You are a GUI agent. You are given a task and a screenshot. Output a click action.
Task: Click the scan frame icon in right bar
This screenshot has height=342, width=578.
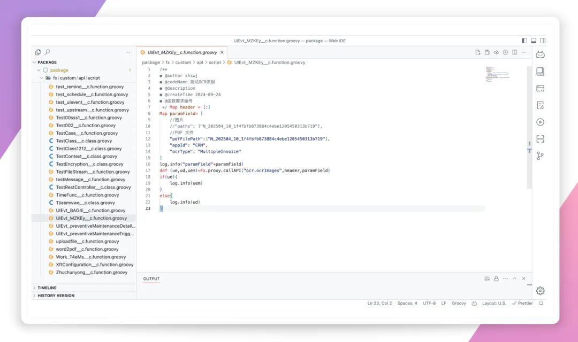(540, 139)
